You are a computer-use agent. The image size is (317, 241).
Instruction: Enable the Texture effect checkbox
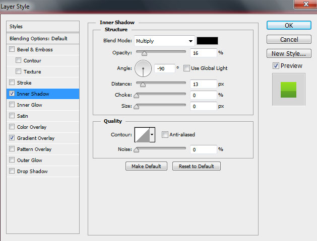[x=19, y=71]
